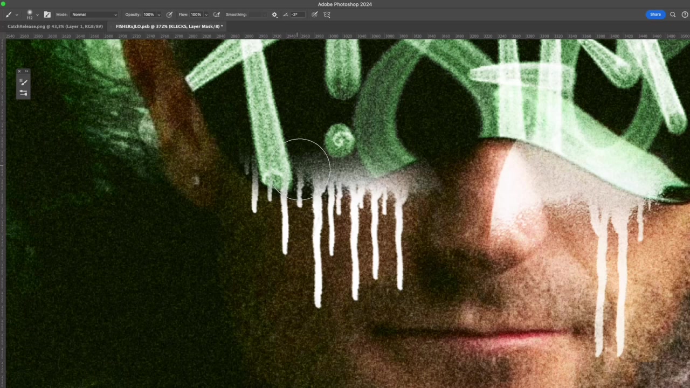This screenshot has width=690, height=388.
Task: Click the horizontal ruler at 3000 mark
Action: pos(334,36)
